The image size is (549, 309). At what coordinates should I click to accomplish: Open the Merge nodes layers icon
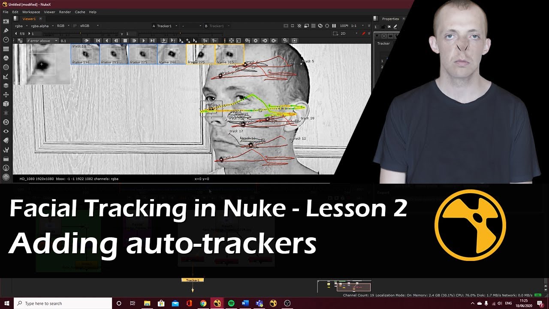pos(6,85)
